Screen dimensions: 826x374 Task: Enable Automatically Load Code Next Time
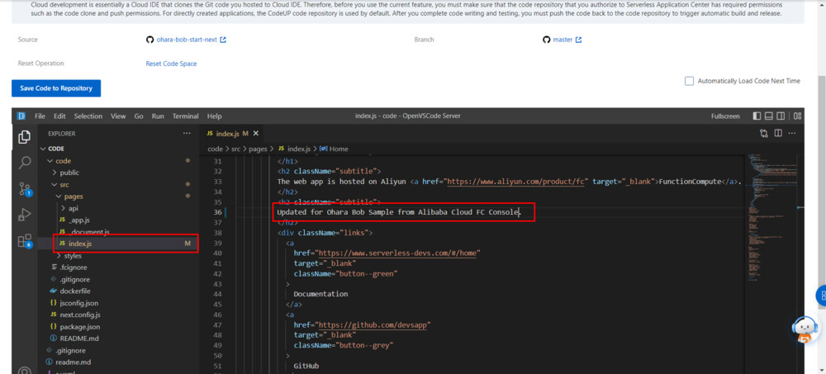[x=689, y=81]
